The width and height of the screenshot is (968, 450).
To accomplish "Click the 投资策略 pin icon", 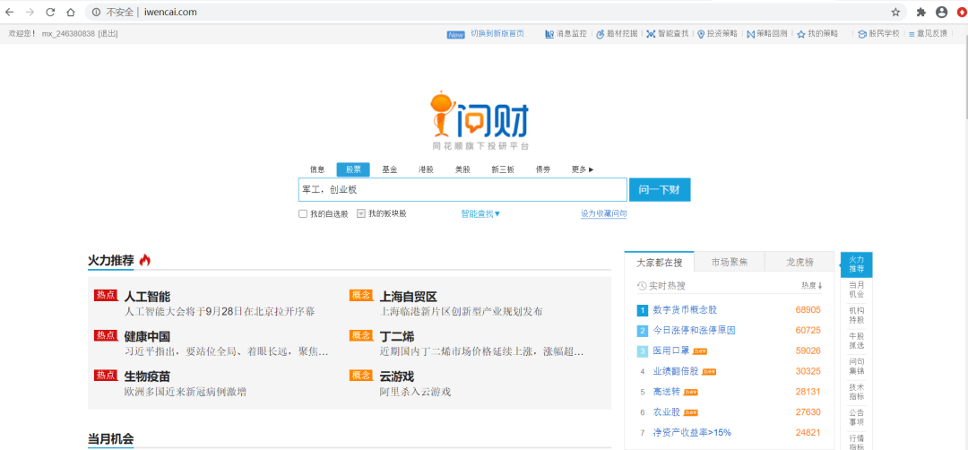I will click(x=701, y=34).
